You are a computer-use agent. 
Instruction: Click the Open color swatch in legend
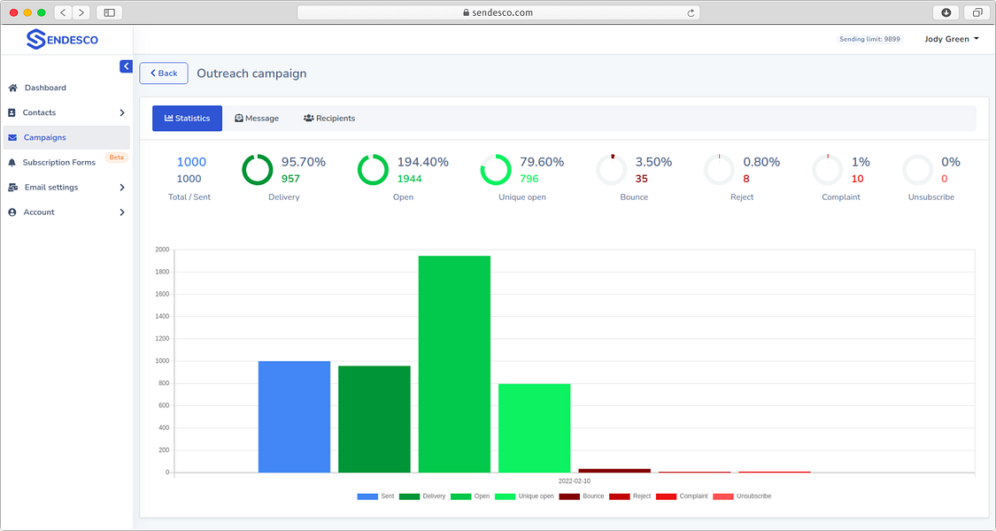460,496
